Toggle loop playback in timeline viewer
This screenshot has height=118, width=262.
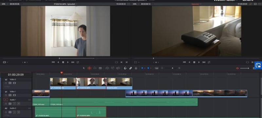tap(209, 62)
